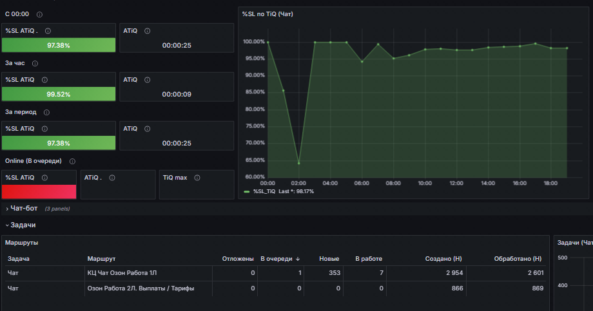Click the chart's lowest point at 02:00
Viewport: 593px width, 311px height.
pos(299,164)
